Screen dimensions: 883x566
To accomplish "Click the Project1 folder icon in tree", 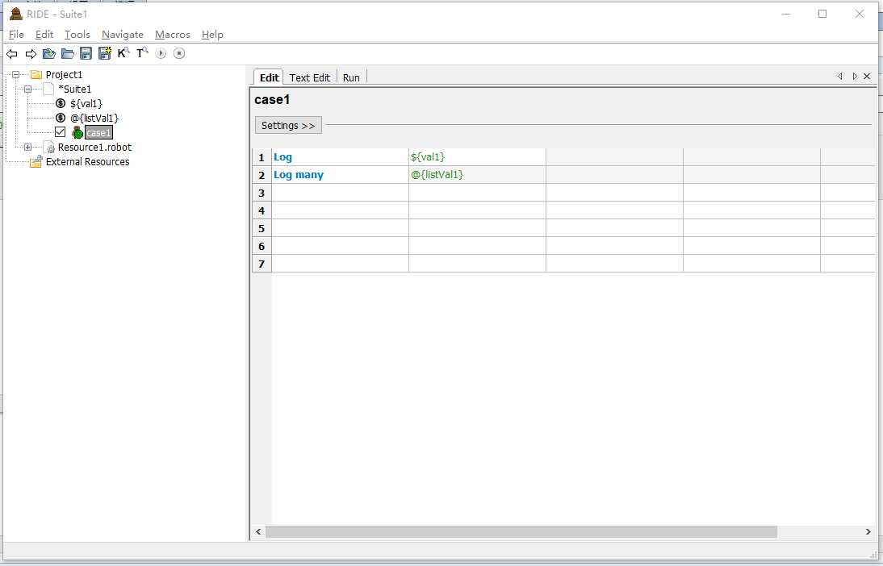I will [x=36, y=75].
